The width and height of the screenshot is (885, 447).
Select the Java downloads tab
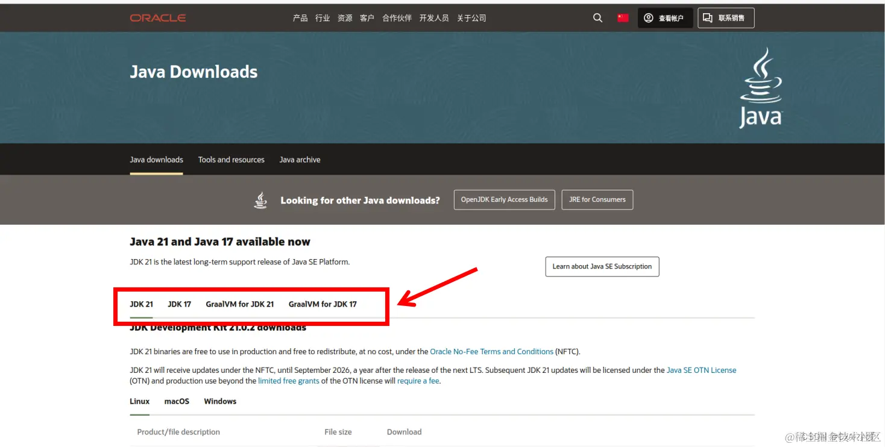tap(156, 160)
